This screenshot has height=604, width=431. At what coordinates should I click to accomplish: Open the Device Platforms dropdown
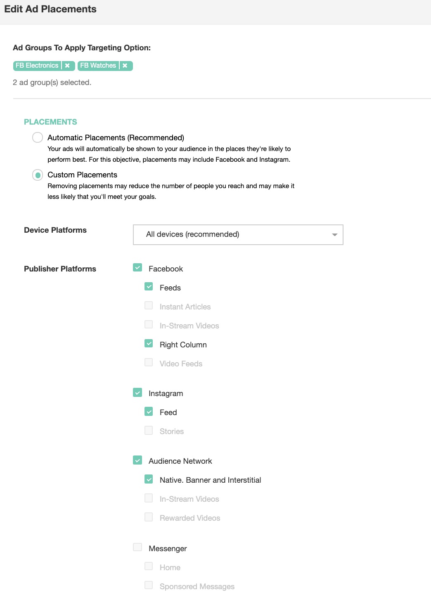pos(238,235)
